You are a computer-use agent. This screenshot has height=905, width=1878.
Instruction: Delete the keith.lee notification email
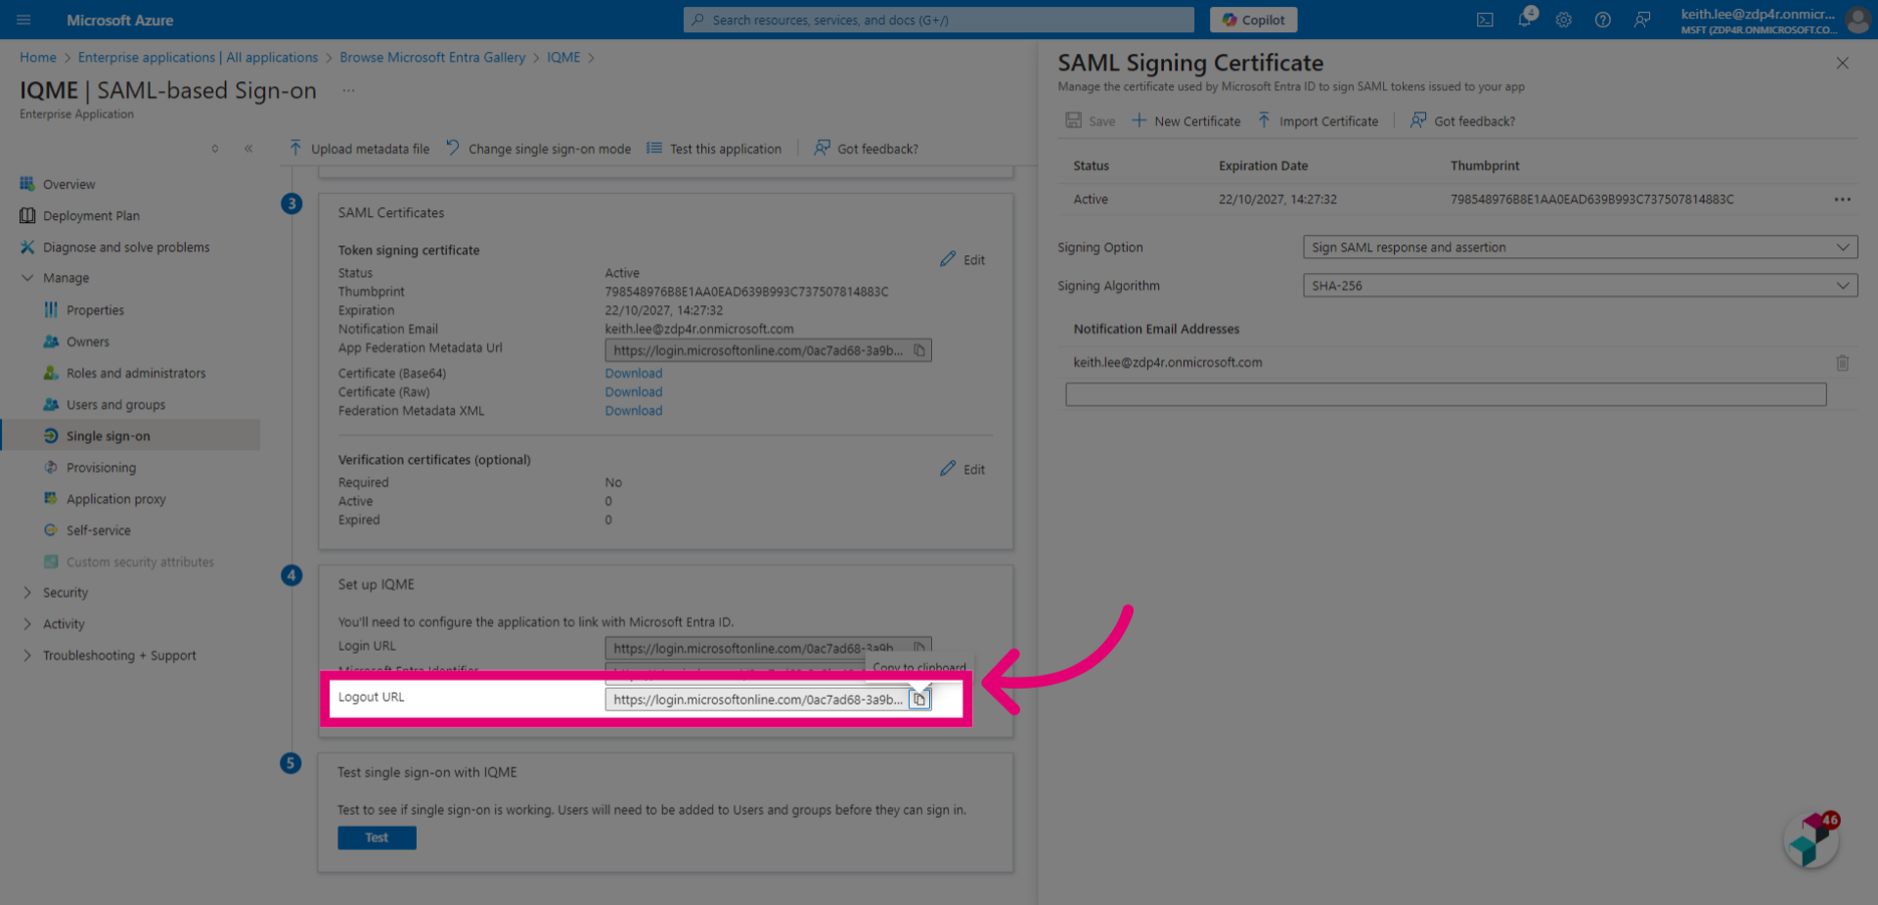tap(1843, 363)
